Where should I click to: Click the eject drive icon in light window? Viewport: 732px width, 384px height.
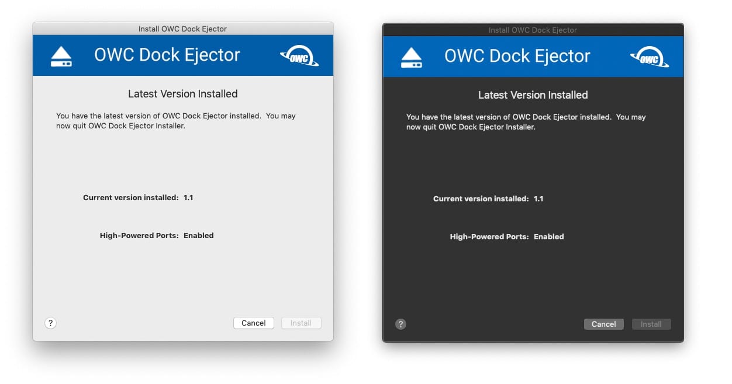(61, 57)
